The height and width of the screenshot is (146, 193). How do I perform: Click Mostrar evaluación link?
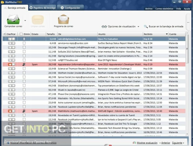click(147, 143)
